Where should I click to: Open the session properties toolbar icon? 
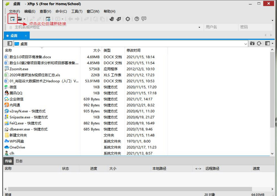48,19
